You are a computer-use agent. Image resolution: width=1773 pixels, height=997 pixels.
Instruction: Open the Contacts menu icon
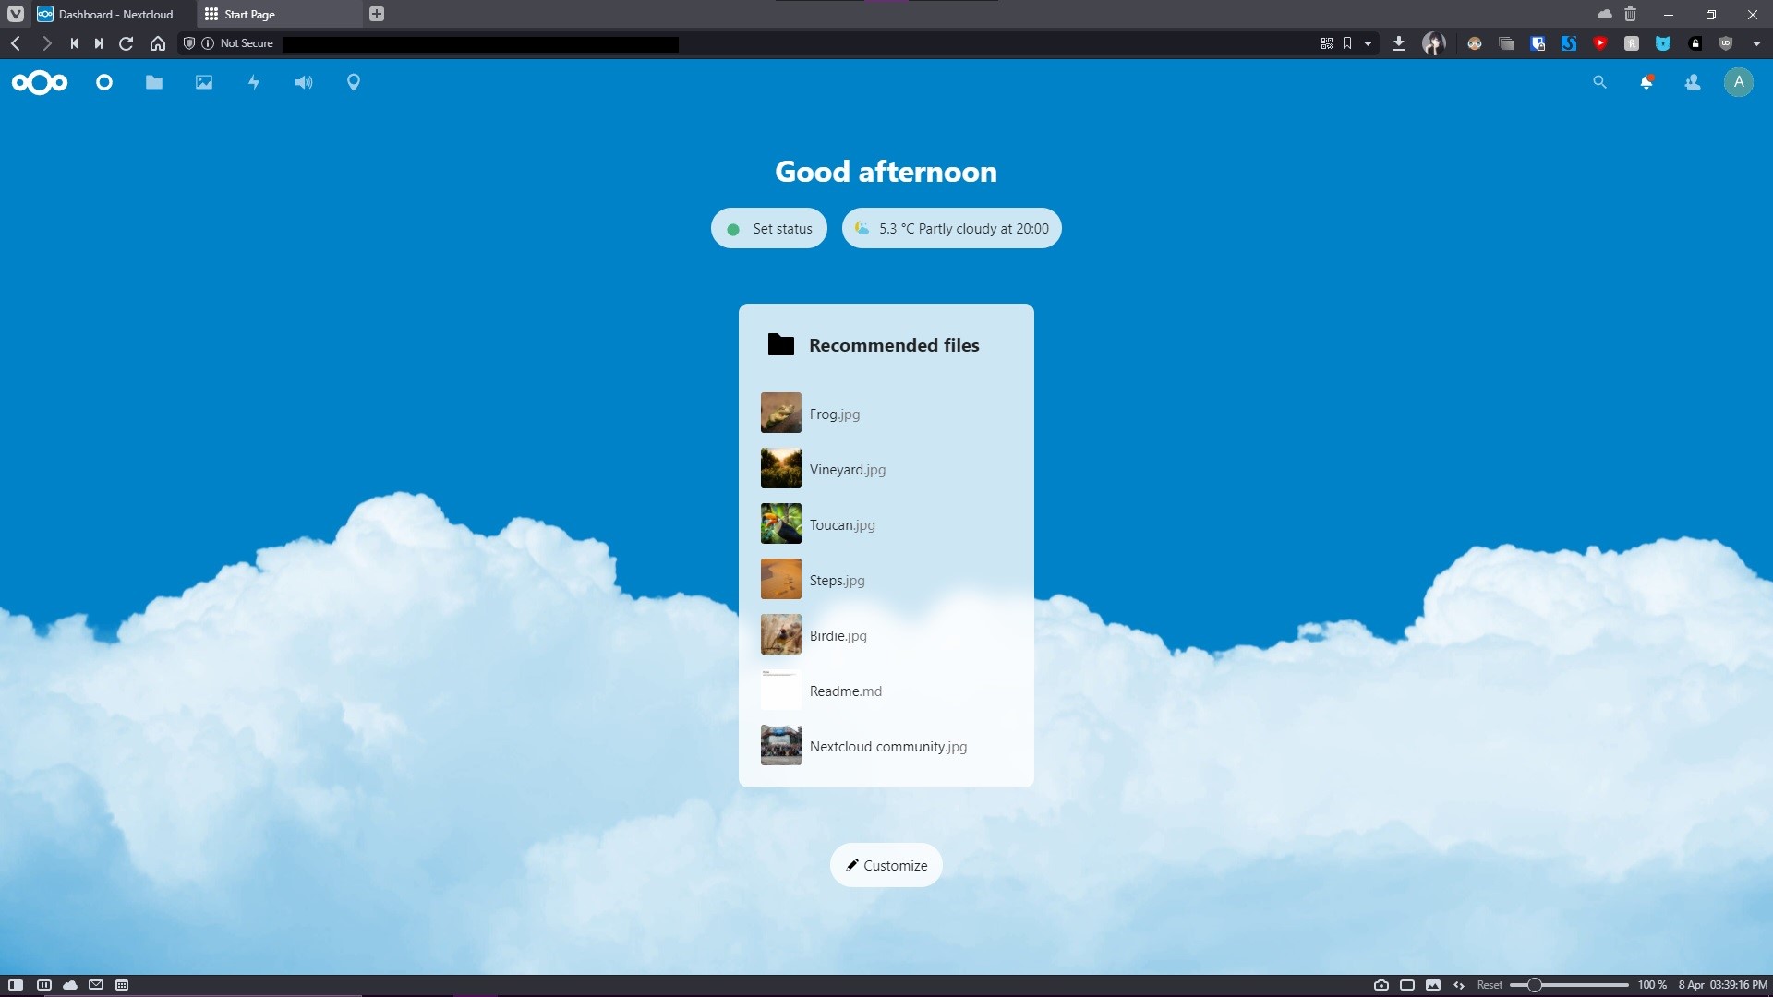point(1693,82)
